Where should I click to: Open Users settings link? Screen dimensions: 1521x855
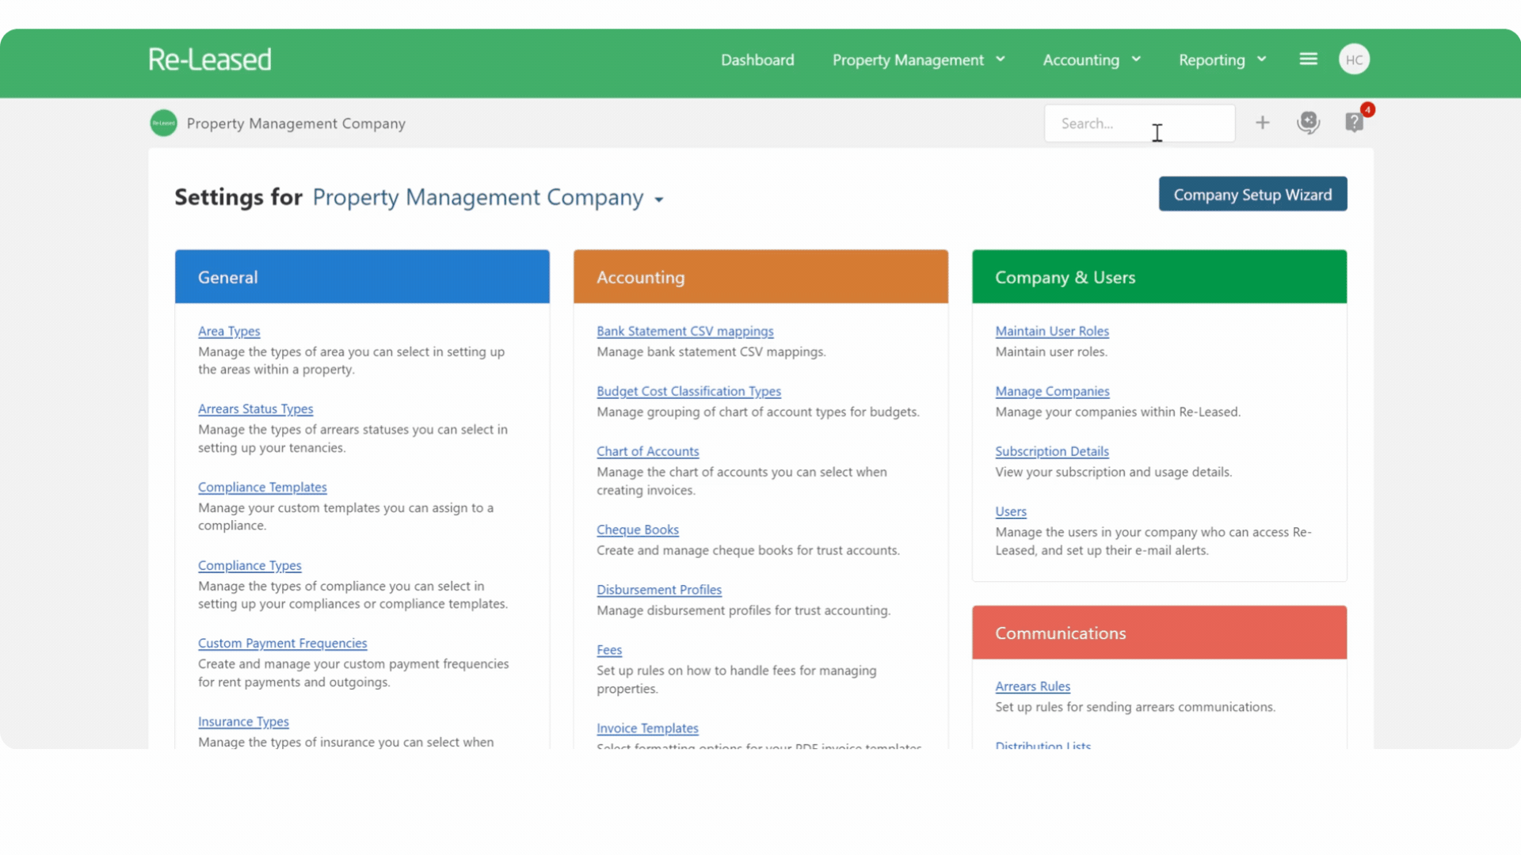(1011, 511)
